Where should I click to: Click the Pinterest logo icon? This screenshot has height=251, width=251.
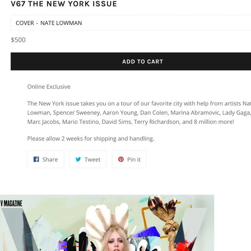121,159
